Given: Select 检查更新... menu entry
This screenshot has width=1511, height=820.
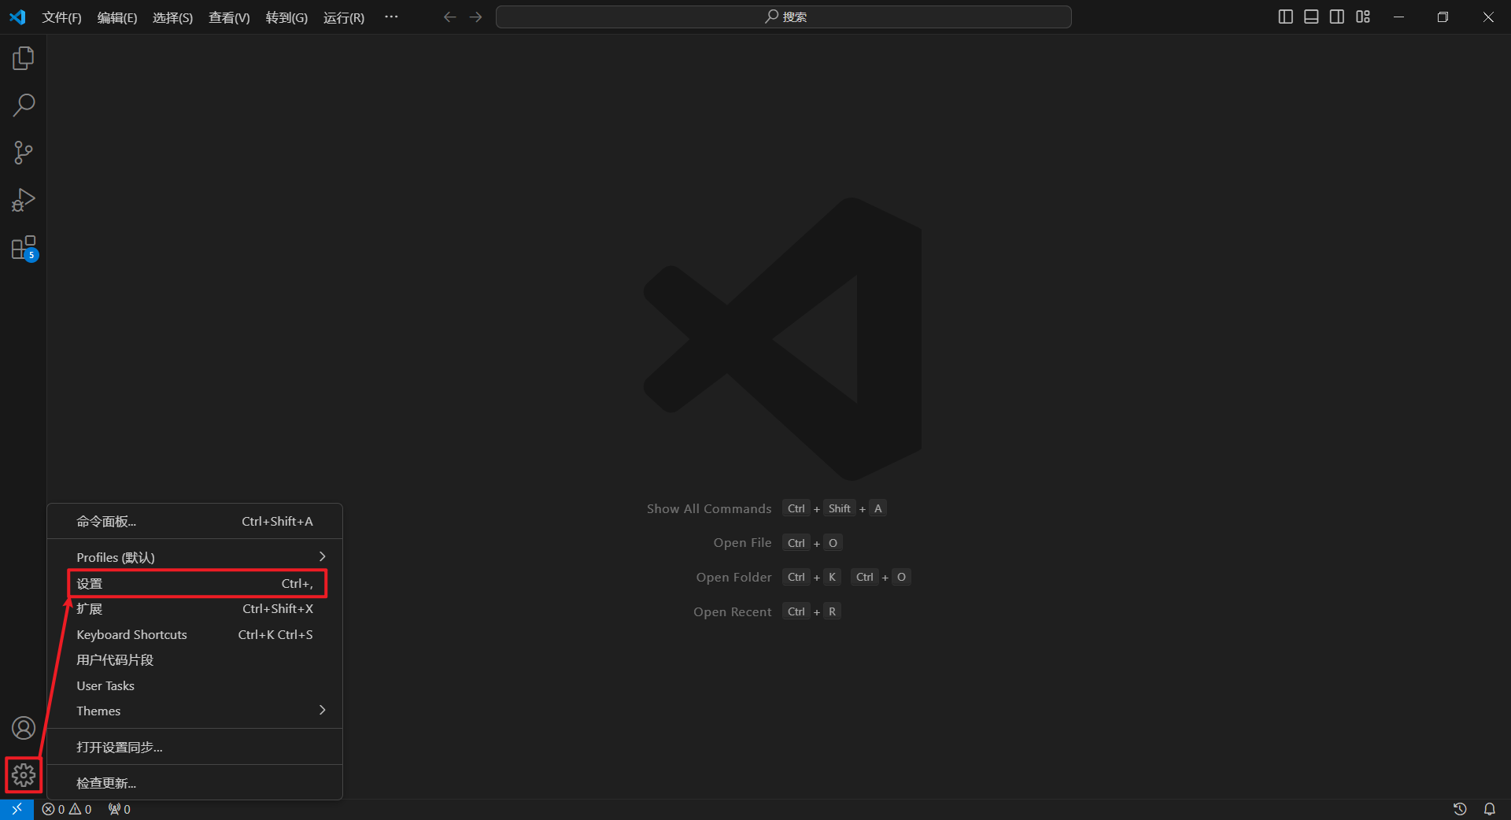Looking at the screenshot, I should coord(194,784).
